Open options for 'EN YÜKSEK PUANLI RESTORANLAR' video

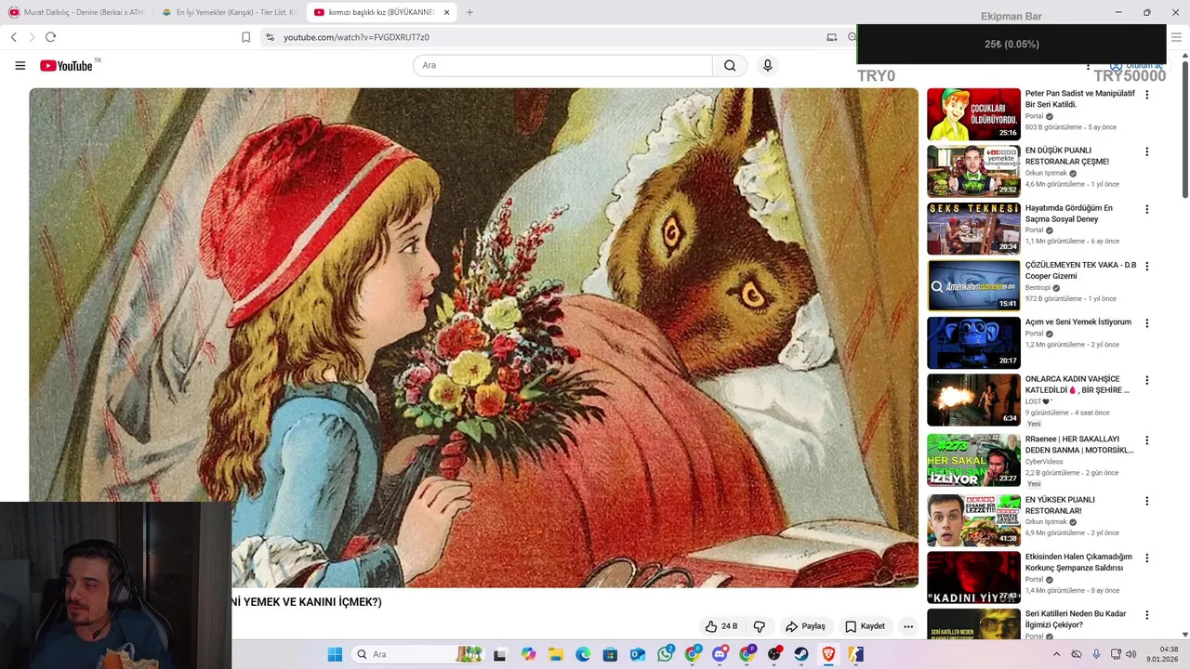pos(1146,501)
